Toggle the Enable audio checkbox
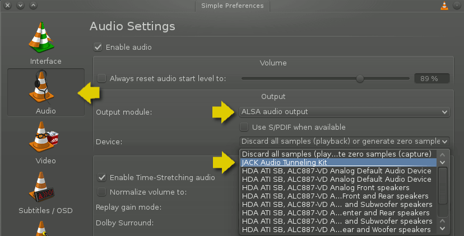The width and height of the screenshot is (464, 236). [x=99, y=48]
